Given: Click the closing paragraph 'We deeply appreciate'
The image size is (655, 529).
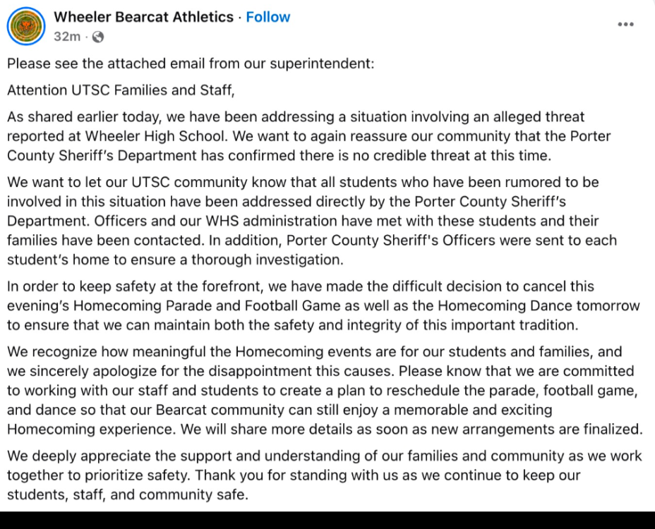Looking at the screenshot, I should (x=325, y=475).
